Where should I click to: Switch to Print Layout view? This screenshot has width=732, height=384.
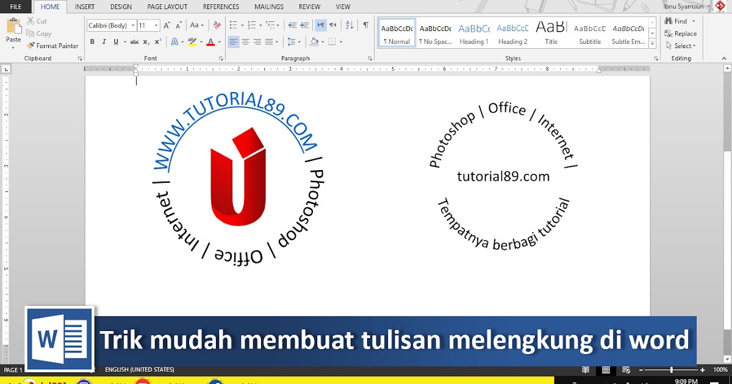(x=606, y=370)
